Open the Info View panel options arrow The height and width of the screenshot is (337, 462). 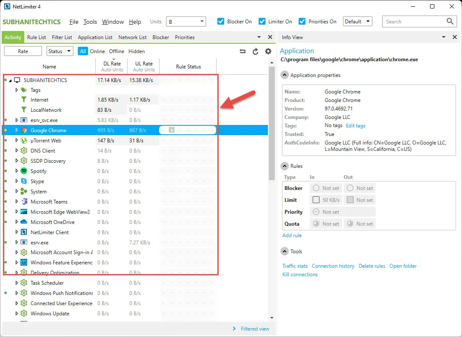pyautogui.click(x=443, y=37)
